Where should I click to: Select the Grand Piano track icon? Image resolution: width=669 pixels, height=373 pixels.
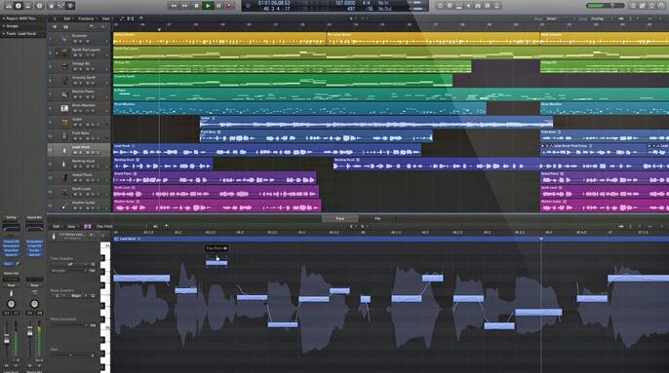[64, 177]
